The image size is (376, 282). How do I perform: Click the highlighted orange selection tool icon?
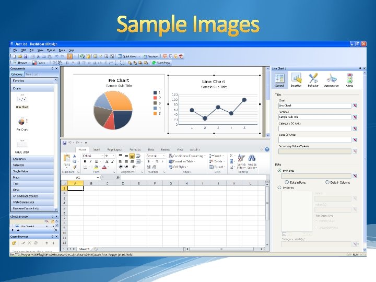(x=69, y=56)
